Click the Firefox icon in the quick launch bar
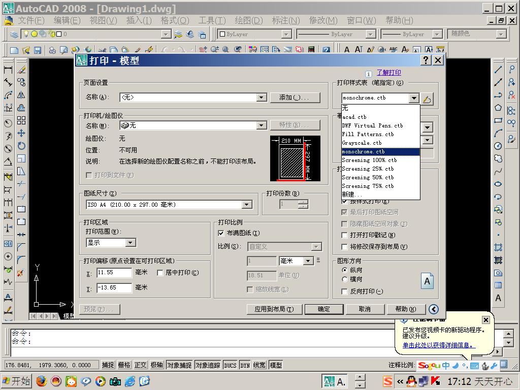520x390 pixels. (41, 381)
